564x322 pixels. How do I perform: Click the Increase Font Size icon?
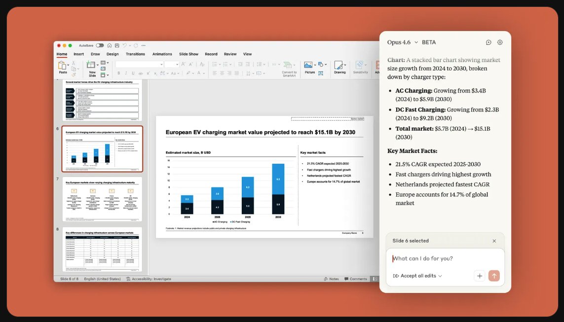point(184,64)
